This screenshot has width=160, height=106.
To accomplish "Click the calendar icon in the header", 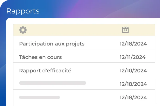I will 125,30.
